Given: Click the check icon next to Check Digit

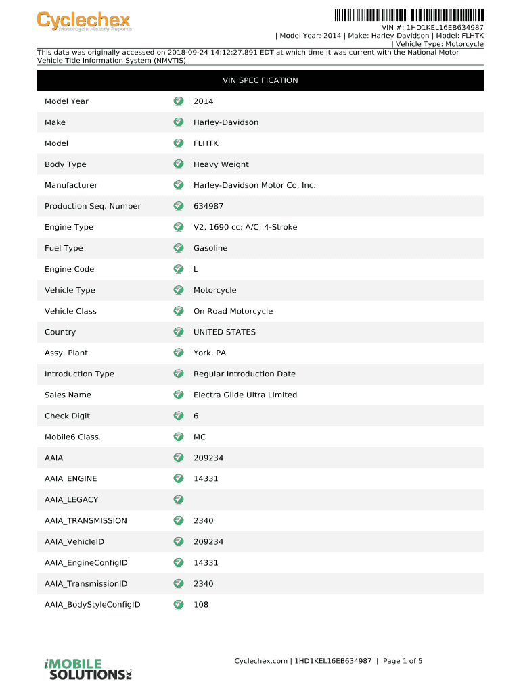Looking at the screenshot, I should tap(178, 416).
